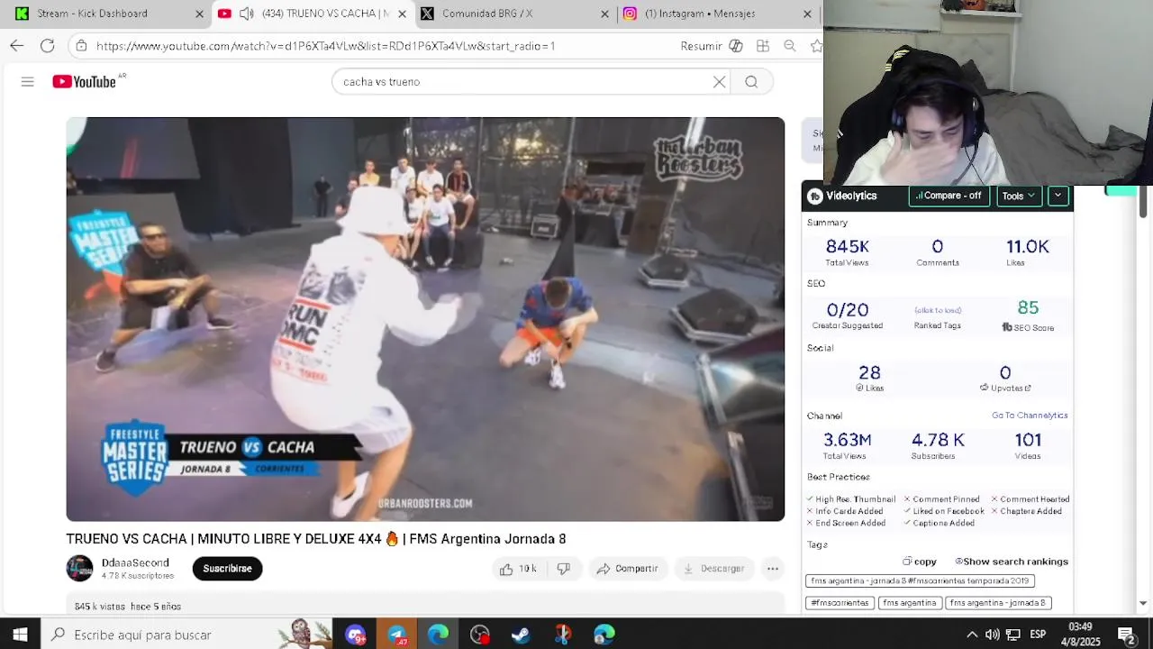Run the YouTube search with the magnifier button
1153x649 pixels.
[751, 82]
